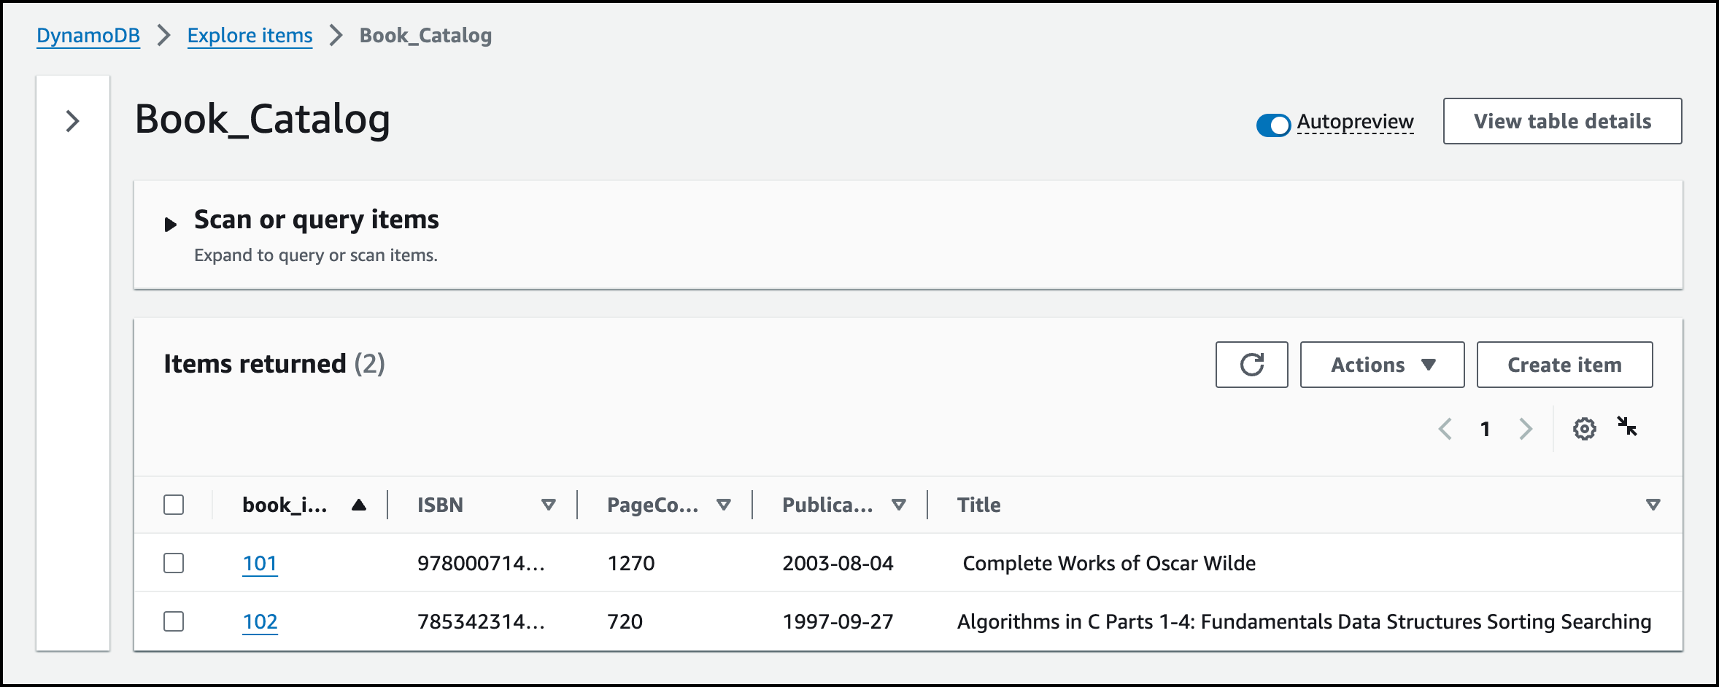Sort the ISBN column
This screenshot has width=1719, height=687.
pos(548,505)
